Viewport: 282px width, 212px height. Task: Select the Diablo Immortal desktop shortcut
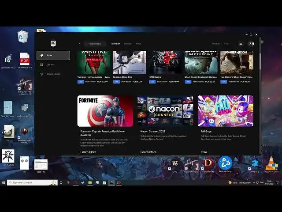coord(208,165)
